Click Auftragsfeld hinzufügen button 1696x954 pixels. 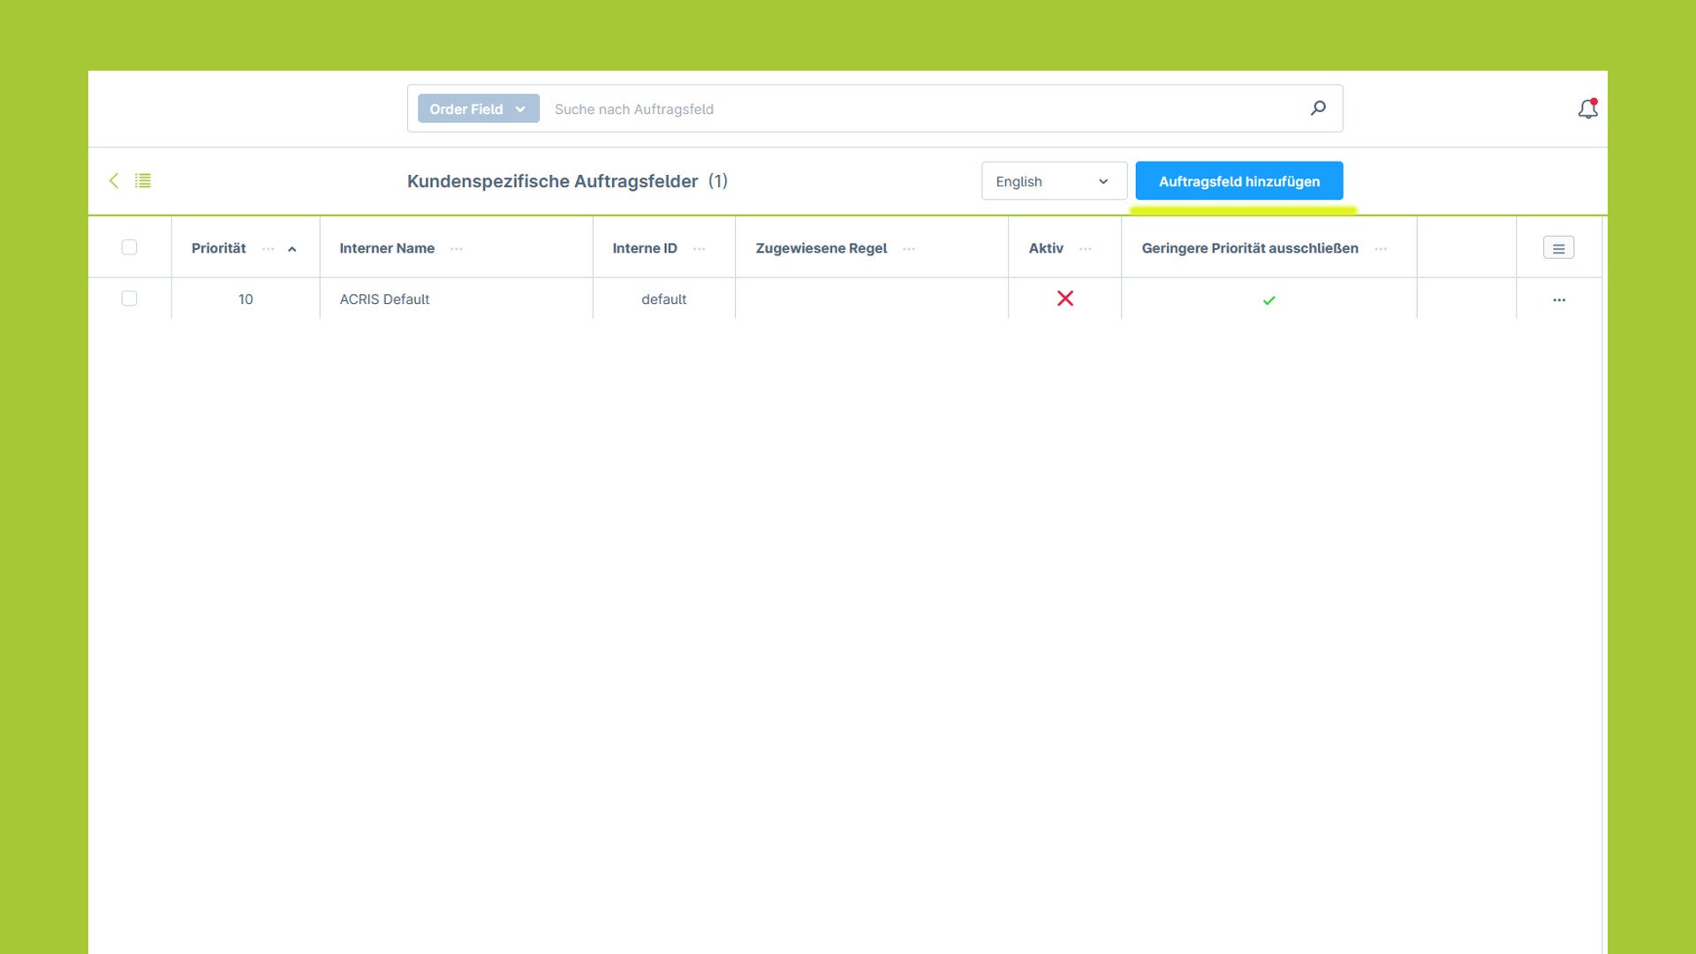pyautogui.click(x=1239, y=181)
